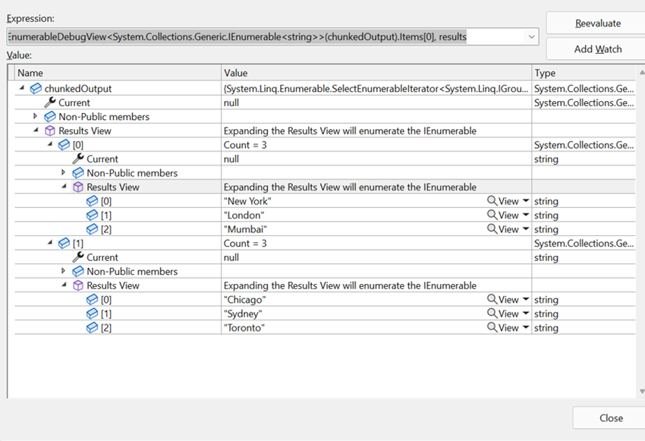The height and width of the screenshot is (441, 645).
Task: Click the diamond icon beside chunkedOutput
Action: pos(36,88)
